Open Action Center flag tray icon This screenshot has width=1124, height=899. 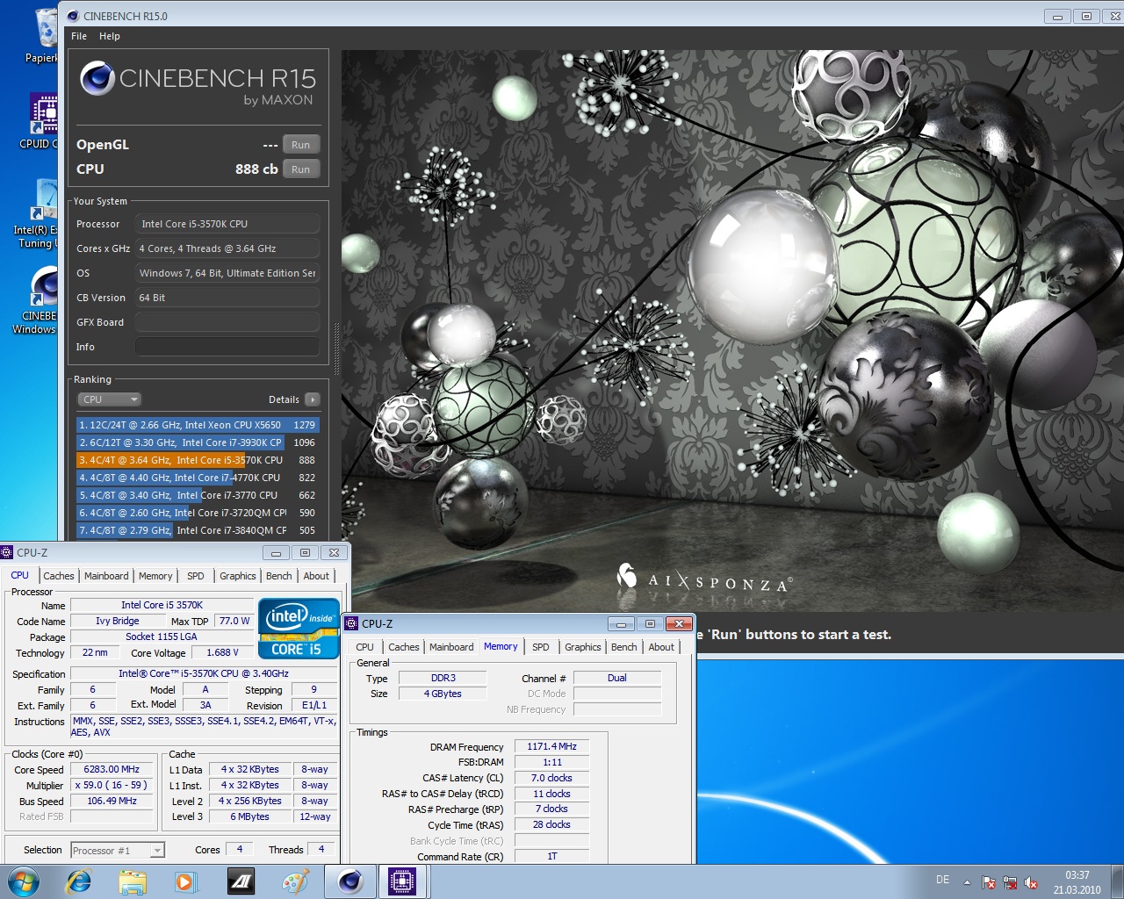tap(988, 882)
